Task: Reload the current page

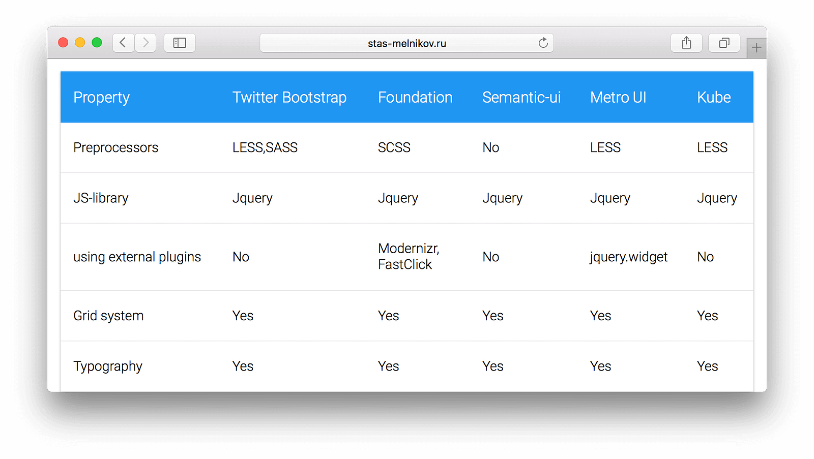Action: tap(543, 43)
